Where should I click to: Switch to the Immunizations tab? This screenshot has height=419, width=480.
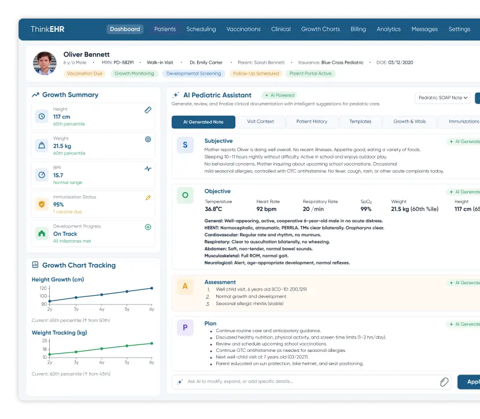click(x=459, y=122)
